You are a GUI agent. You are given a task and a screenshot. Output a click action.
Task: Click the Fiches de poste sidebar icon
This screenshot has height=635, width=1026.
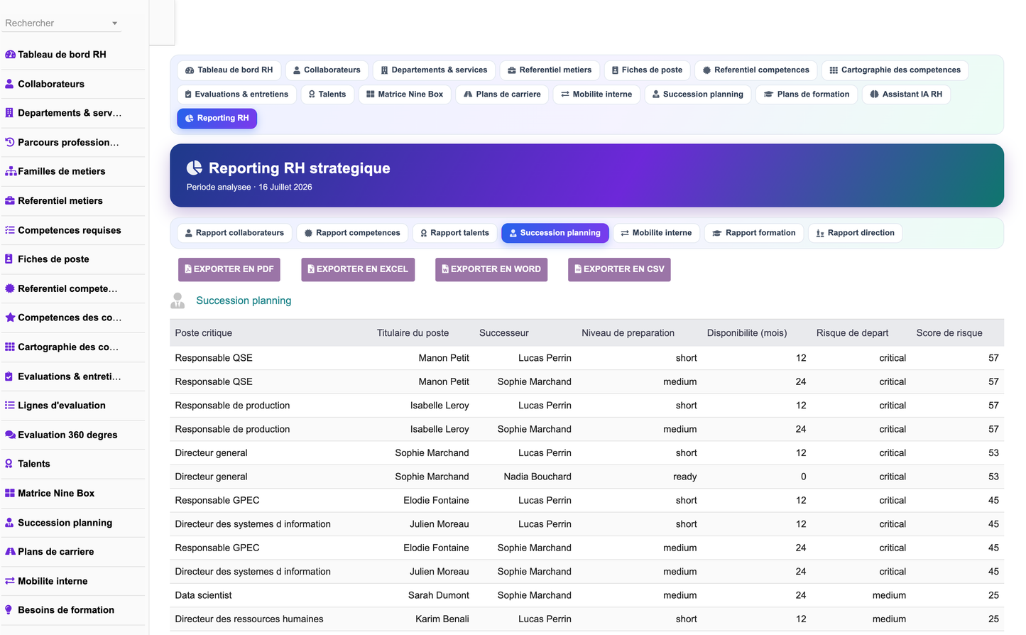(x=9, y=259)
